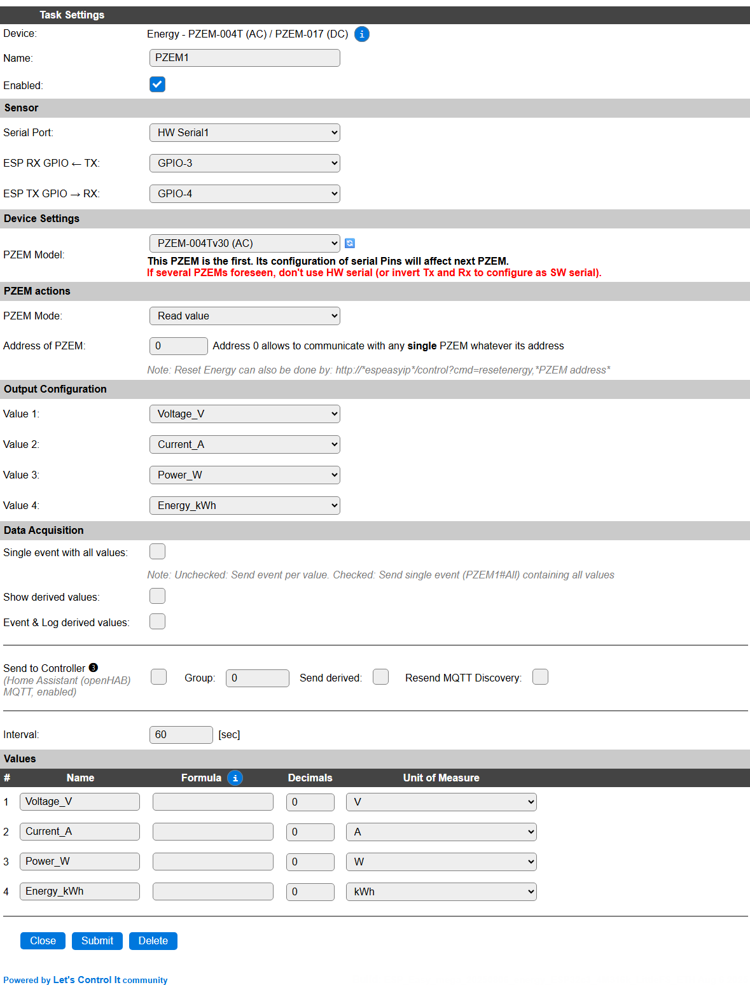
Task: Click the resetenergy URL note text
Action: 378,370
